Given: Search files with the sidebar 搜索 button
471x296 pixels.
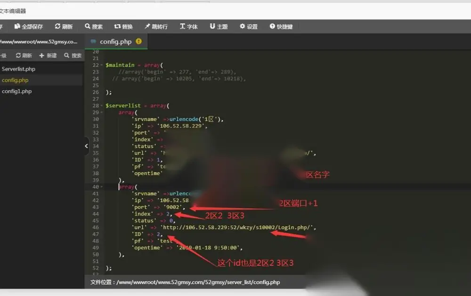Looking at the screenshot, I should coord(73,55).
